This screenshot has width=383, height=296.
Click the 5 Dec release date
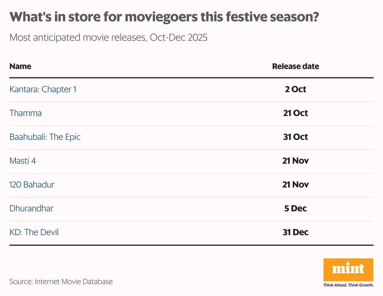click(295, 209)
